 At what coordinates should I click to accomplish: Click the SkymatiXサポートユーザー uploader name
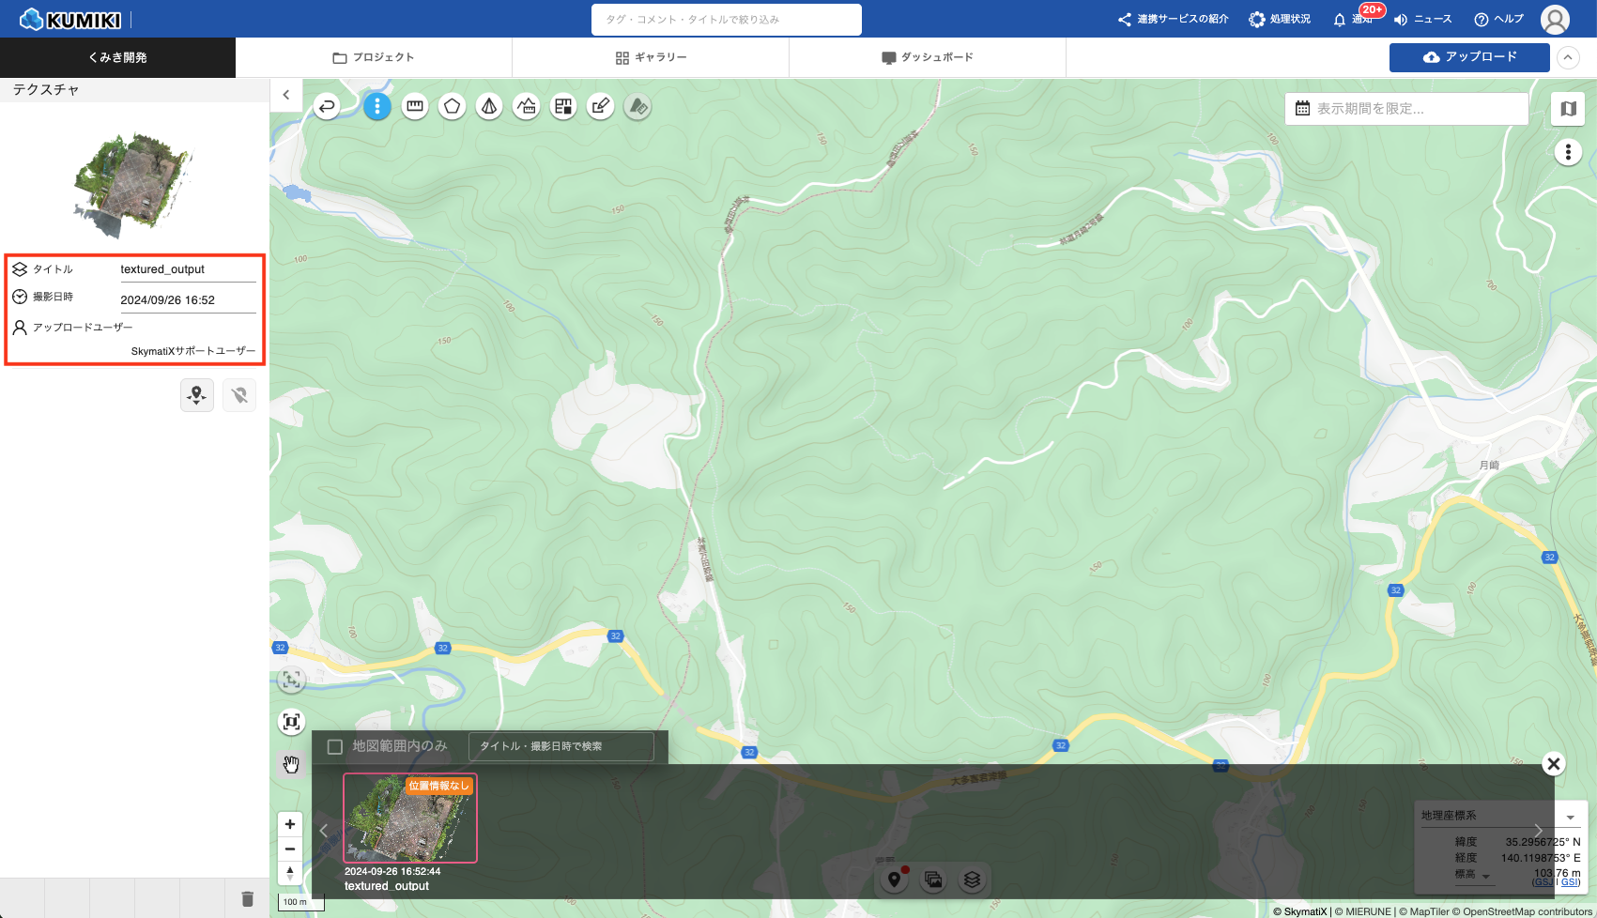[193, 351]
